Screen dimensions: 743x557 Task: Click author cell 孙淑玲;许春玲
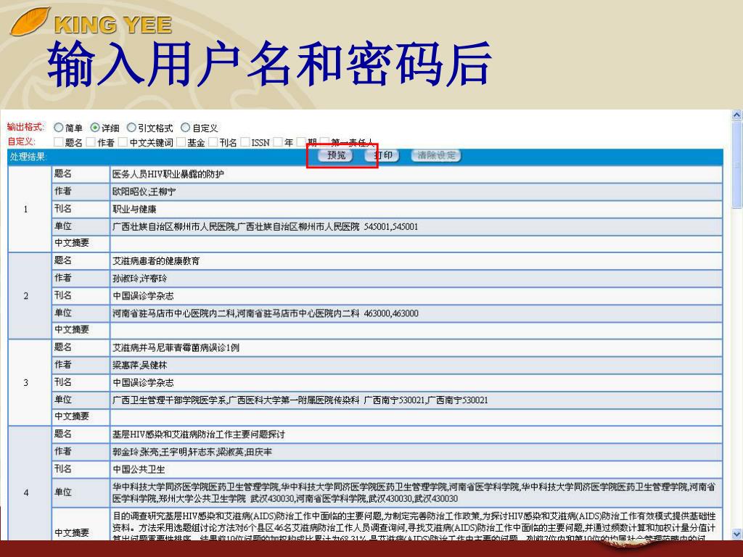tap(416, 278)
